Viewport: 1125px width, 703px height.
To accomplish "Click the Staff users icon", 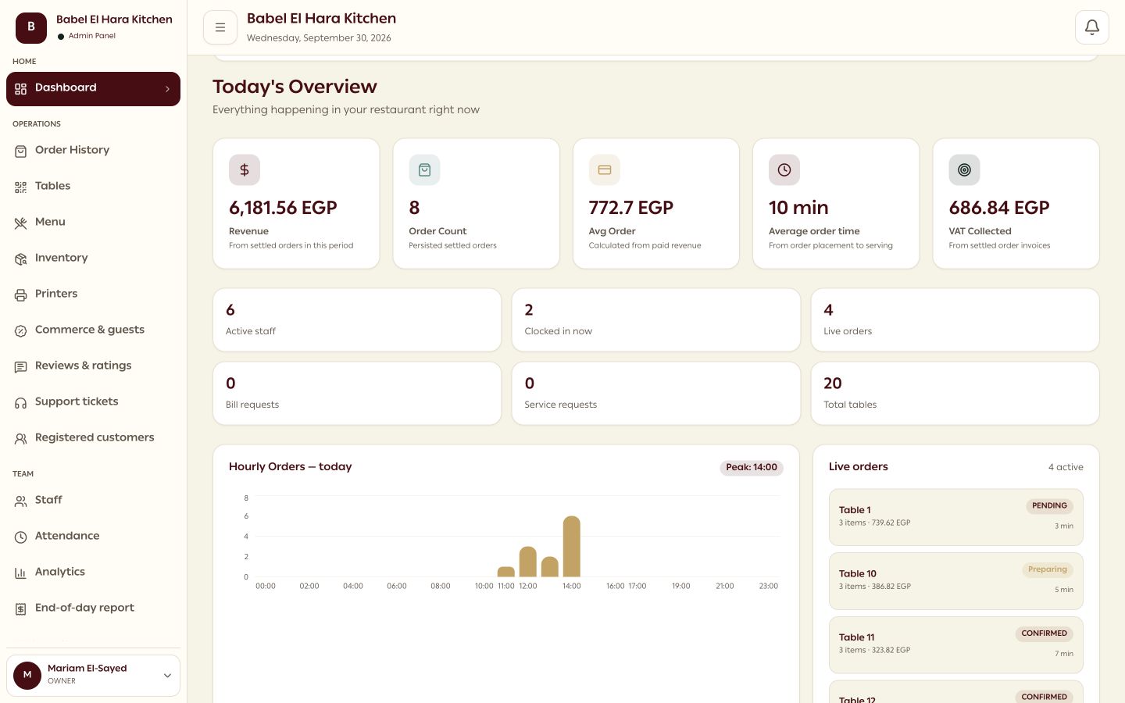I will (x=21, y=501).
